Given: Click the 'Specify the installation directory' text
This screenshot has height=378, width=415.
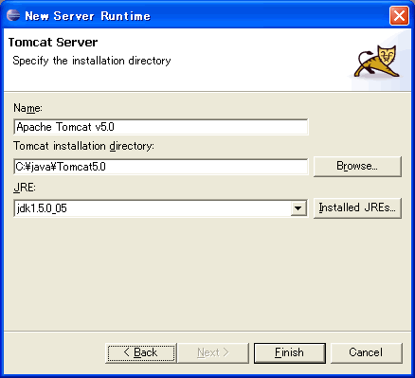Looking at the screenshot, I should [x=92, y=61].
